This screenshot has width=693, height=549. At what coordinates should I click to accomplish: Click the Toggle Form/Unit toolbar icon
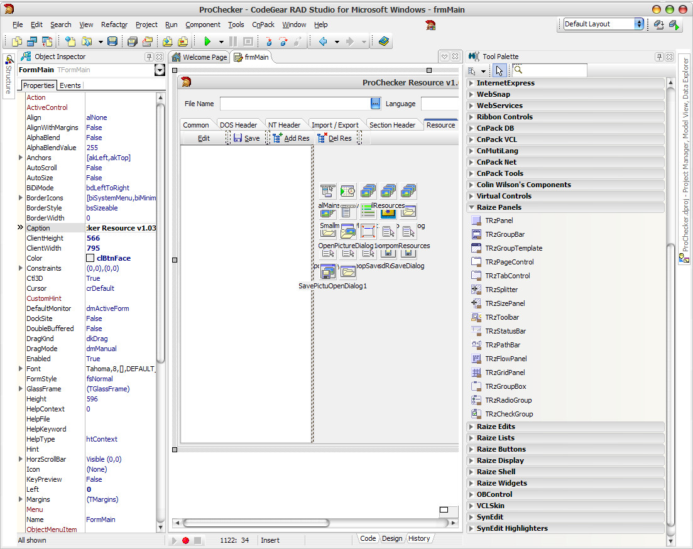47,41
